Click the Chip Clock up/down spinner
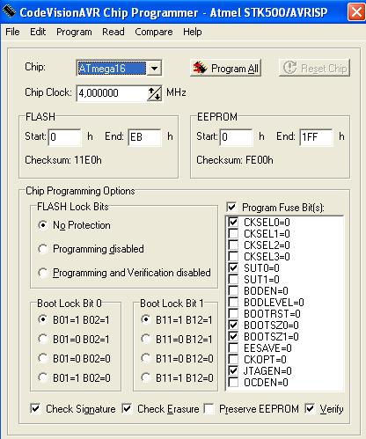This screenshot has height=439, width=366. point(154,93)
